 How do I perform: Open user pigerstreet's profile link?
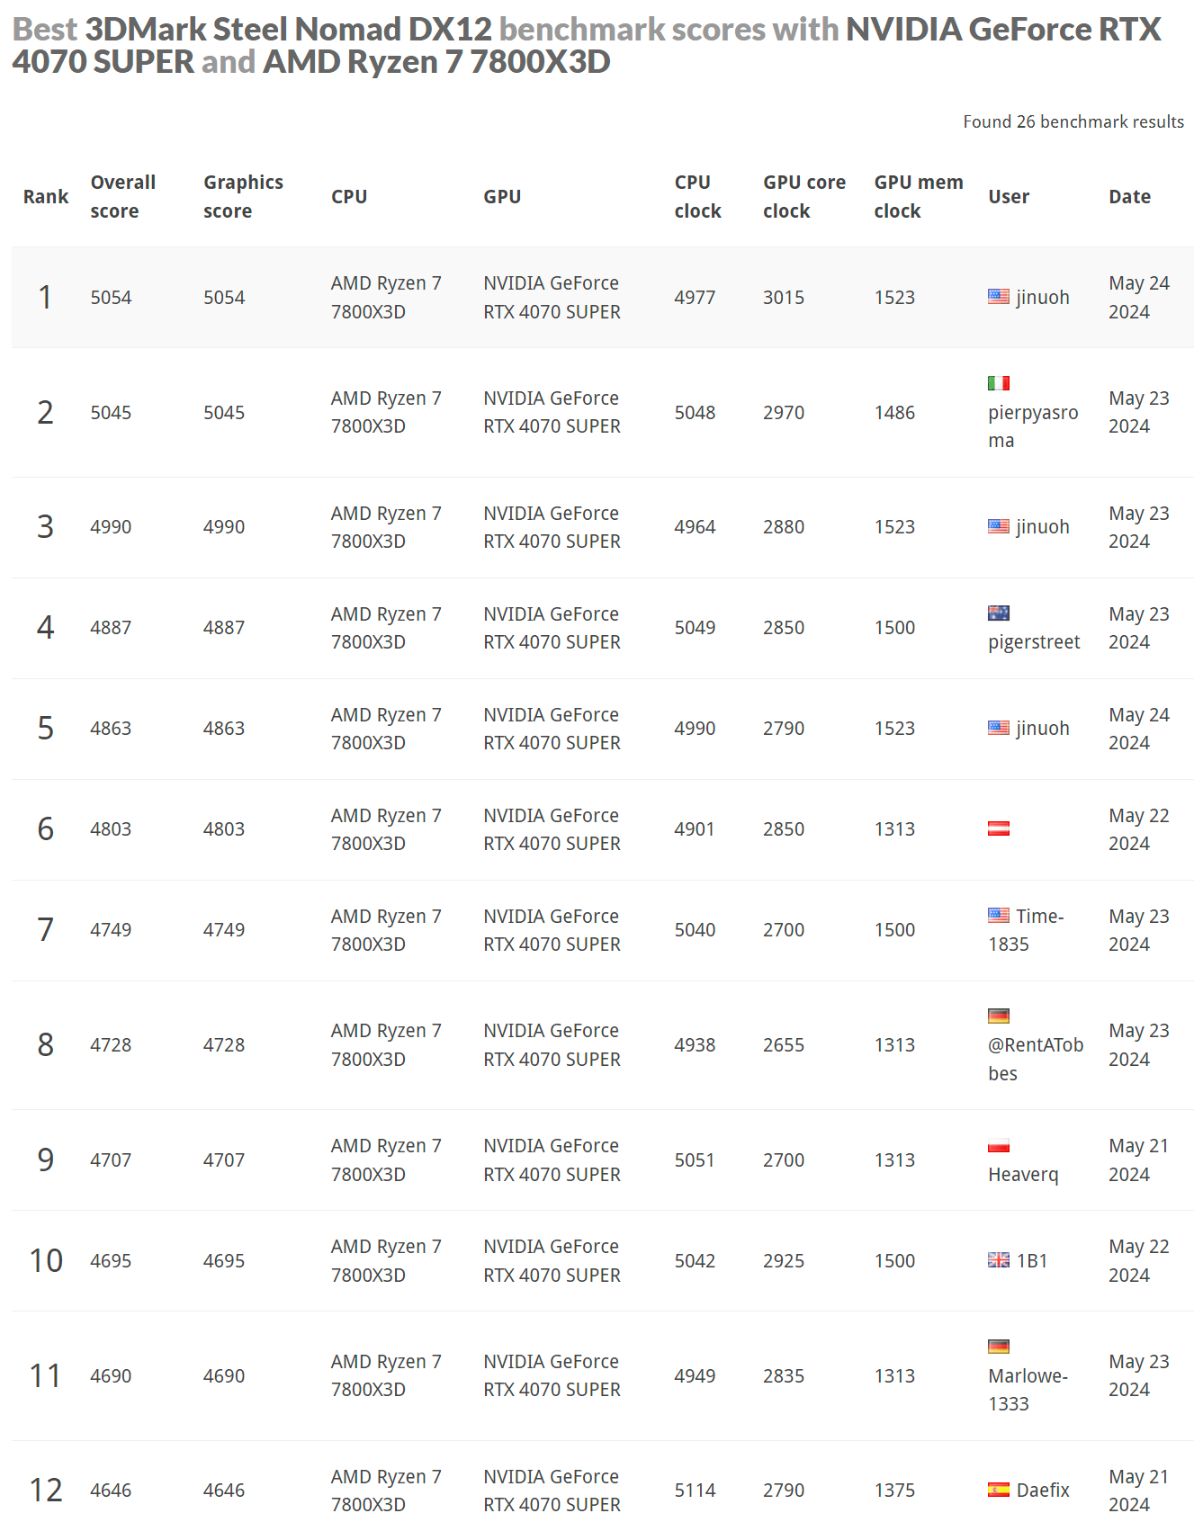point(1034,642)
